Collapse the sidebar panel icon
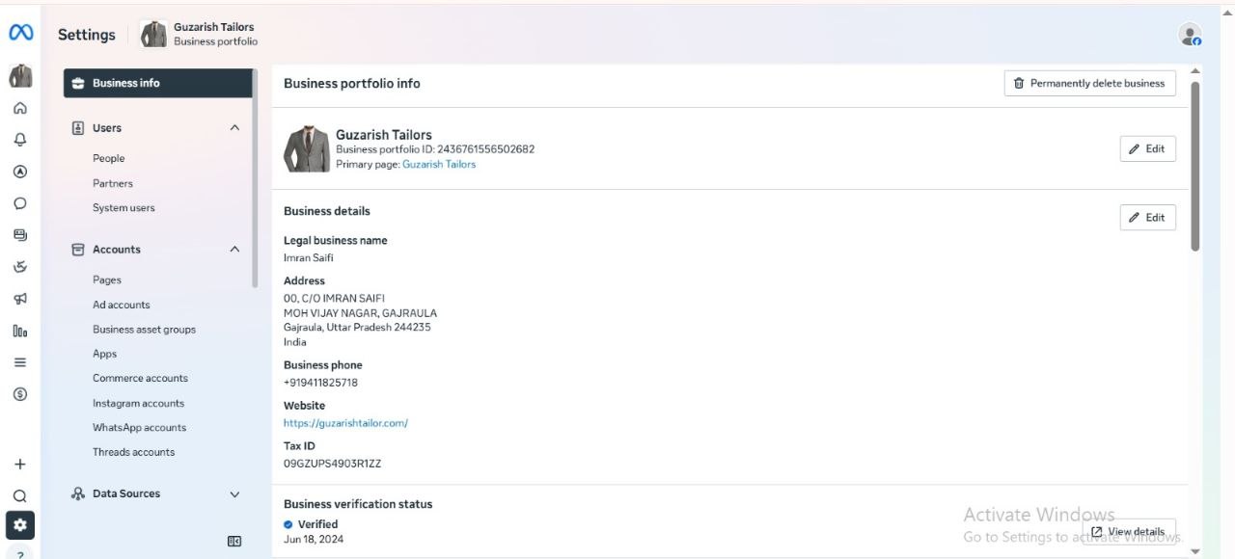Viewport: 1235px width, 559px height. 234,542
